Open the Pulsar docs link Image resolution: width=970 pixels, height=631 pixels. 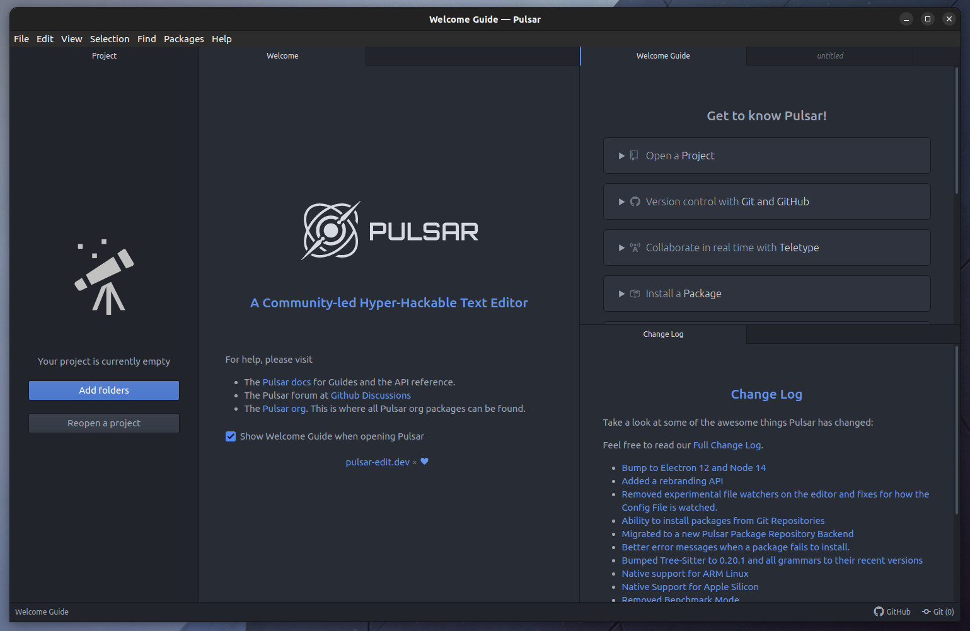[287, 382]
